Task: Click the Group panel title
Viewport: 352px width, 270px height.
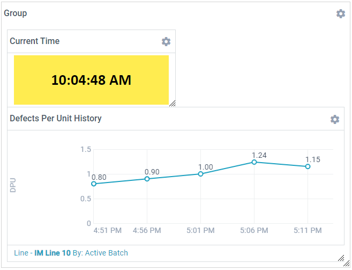Action: [x=16, y=13]
